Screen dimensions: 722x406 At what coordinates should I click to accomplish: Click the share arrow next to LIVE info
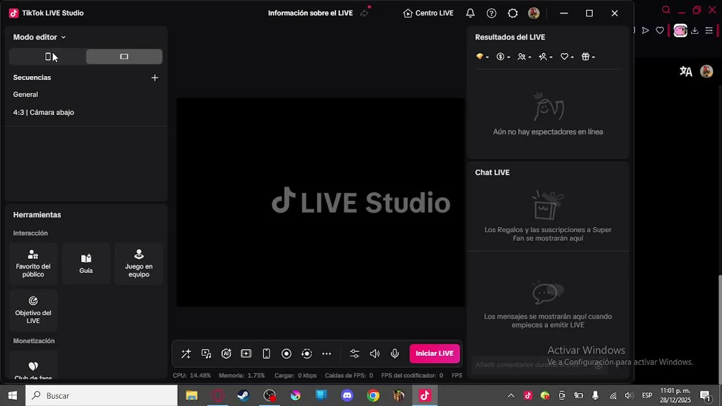tap(364, 13)
